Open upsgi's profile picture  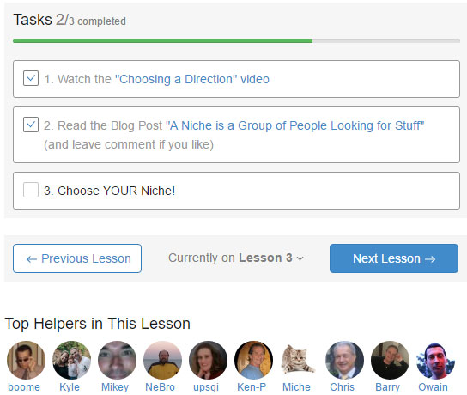click(x=208, y=360)
